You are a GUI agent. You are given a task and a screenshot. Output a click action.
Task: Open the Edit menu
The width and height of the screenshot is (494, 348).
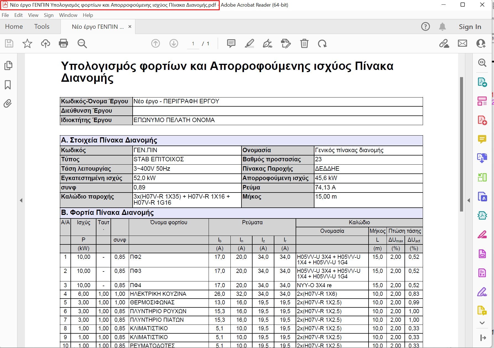tap(19, 15)
